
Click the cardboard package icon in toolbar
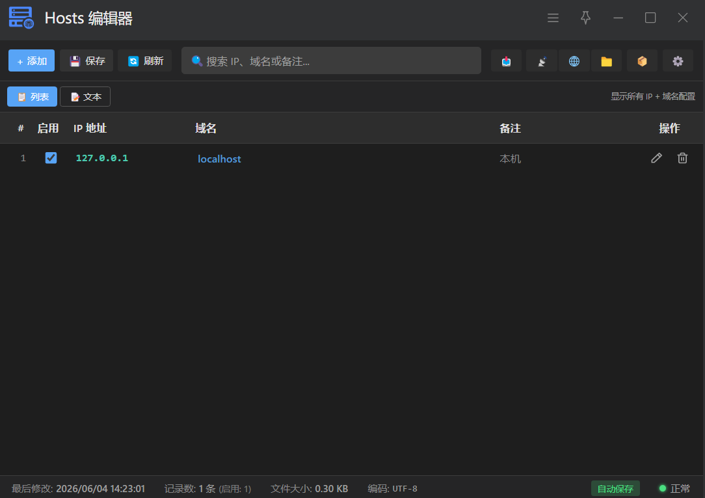pyautogui.click(x=642, y=61)
